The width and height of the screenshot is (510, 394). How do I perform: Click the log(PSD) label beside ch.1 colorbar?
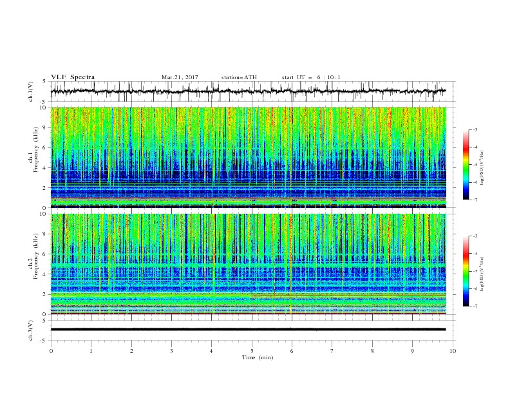482,168
